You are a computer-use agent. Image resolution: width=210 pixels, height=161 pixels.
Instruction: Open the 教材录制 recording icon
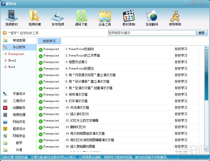click(129, 16)
